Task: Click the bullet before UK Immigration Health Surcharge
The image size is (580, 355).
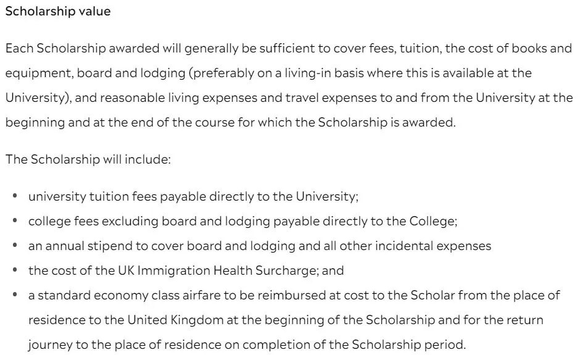Action: (15, 270)
